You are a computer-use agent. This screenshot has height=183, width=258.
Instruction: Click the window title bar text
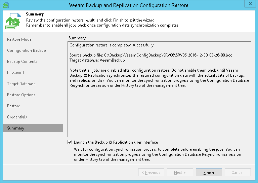129,5
